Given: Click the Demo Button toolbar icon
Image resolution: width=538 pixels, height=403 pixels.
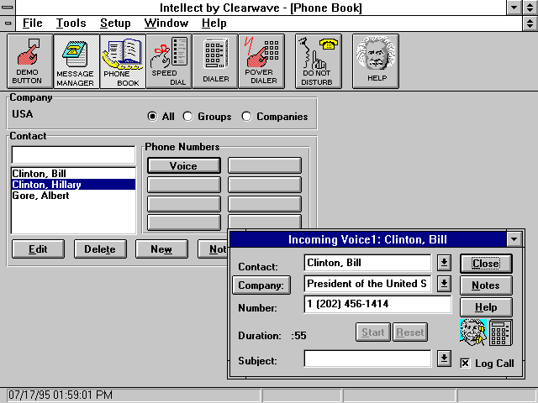Looking at the screenshot, I should click(28, 61).
